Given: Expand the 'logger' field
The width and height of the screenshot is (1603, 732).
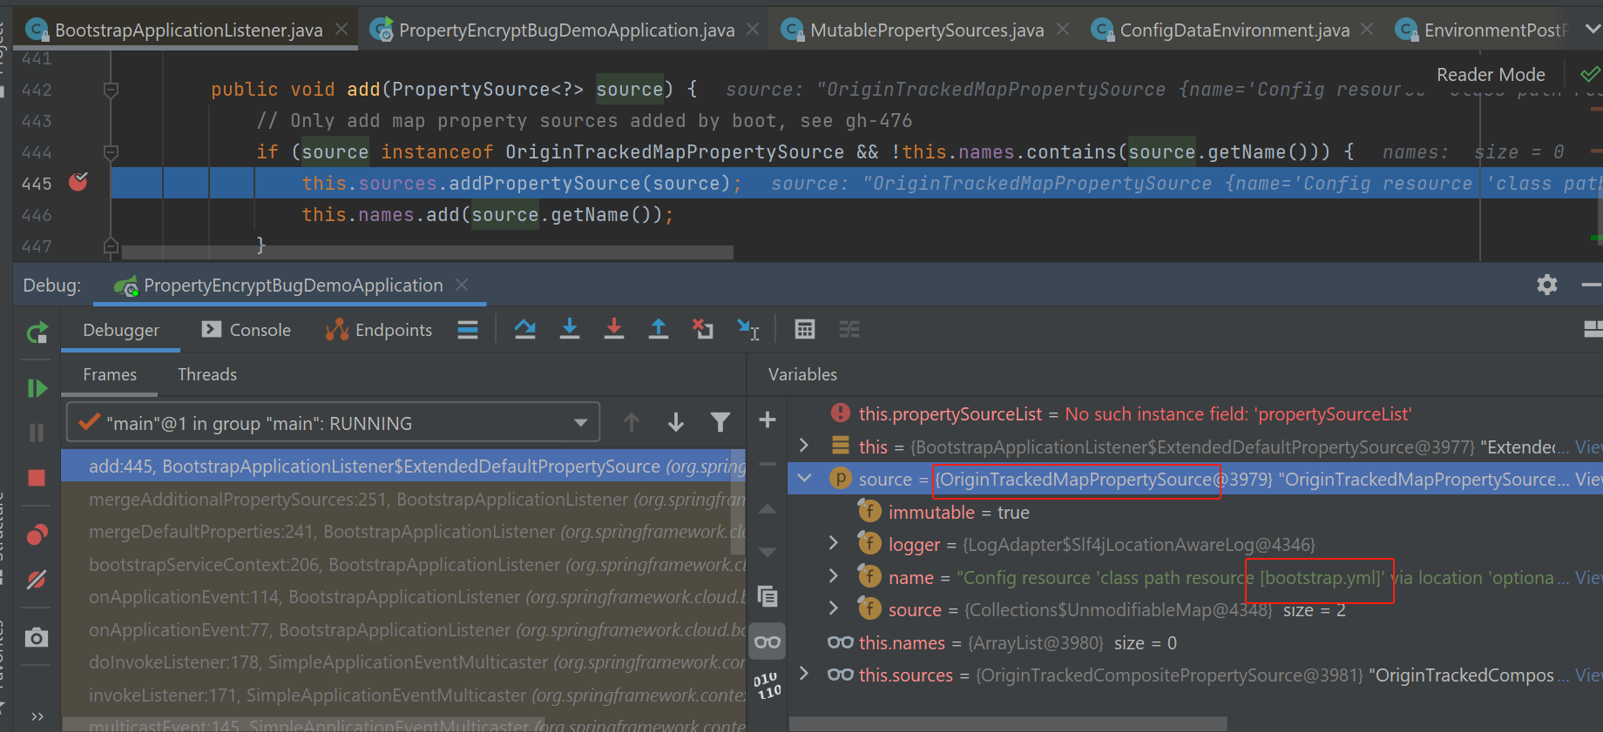Looking at the screenshot, I should [x=834, y=543].
